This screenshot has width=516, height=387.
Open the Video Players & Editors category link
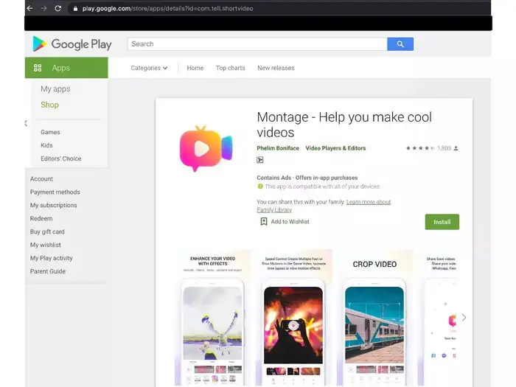click(x=335, y=148)
